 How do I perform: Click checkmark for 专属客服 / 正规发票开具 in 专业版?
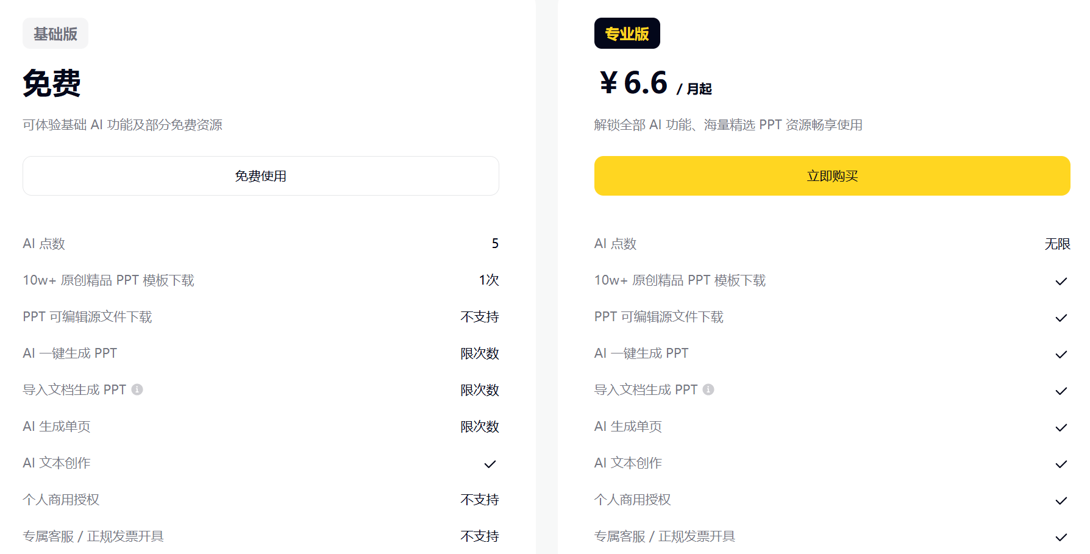(x=1061, y=537)
